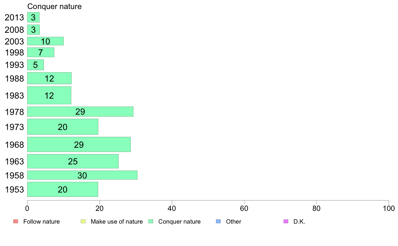The height and width of the screenshot is (246, 398).
Task: Click the Other blue legend swatch
Action: (x=218, y=221)
